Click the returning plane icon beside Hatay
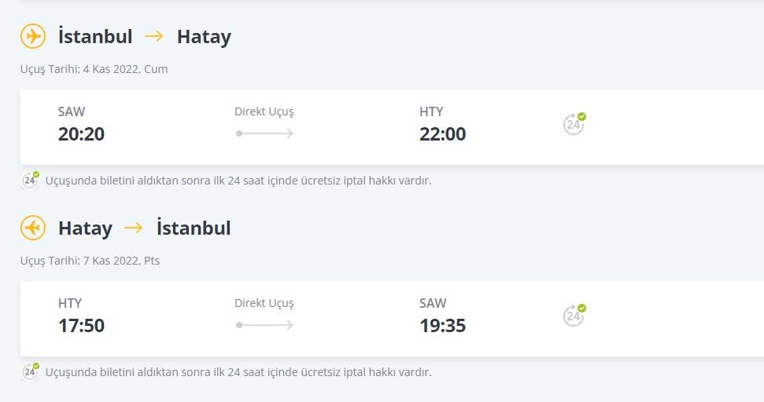This screenshot has width=764, height=402. click(x=33, y=228)
